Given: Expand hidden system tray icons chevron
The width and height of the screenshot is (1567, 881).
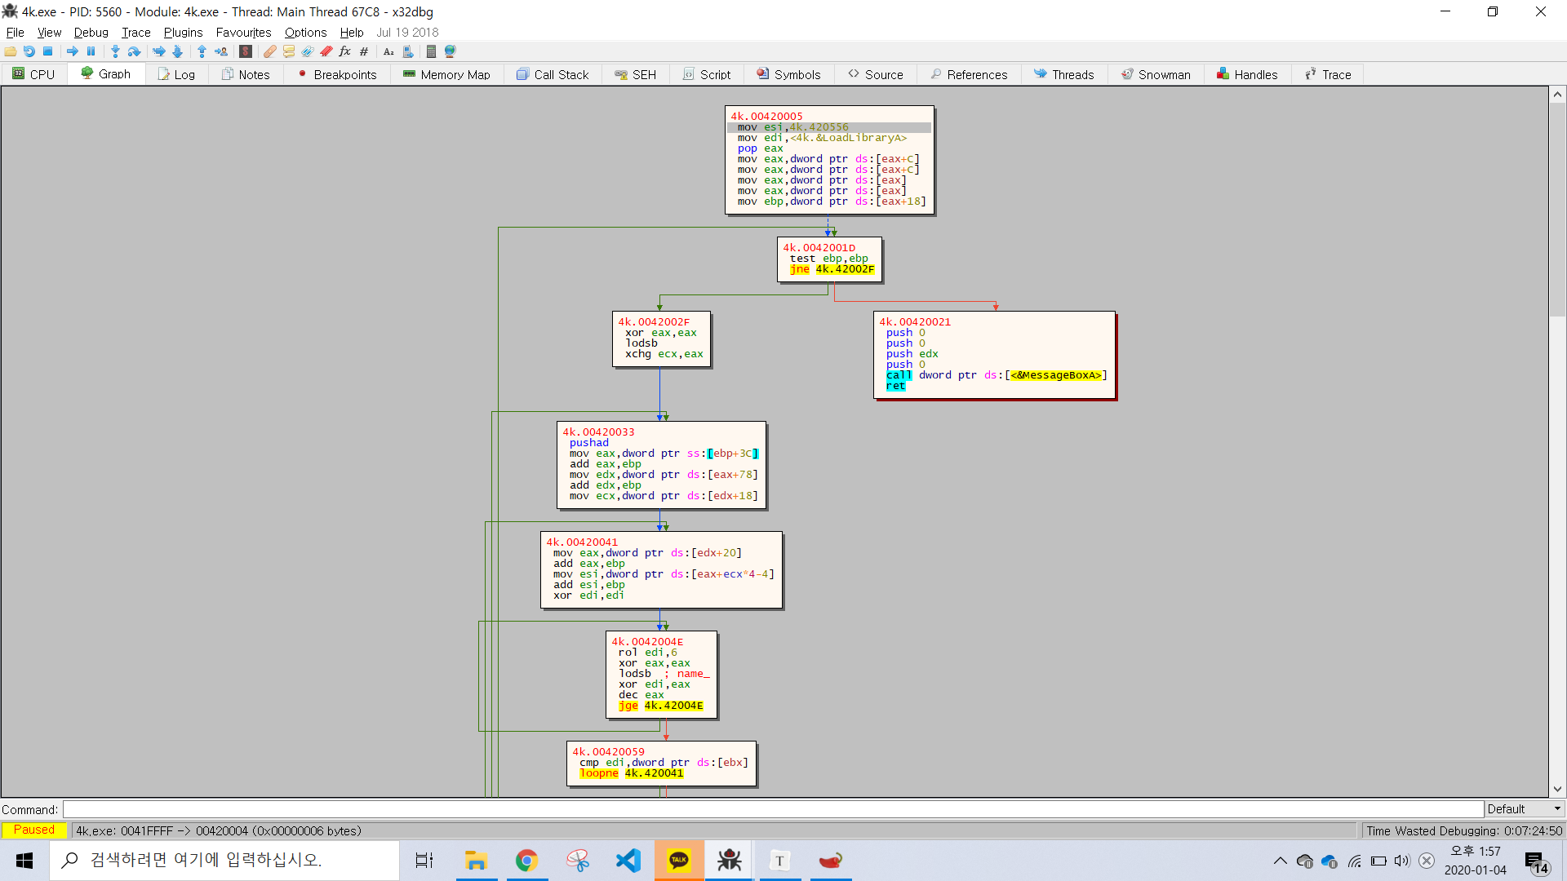Looking at the screenshot, I should click(x=1280, y=861).
